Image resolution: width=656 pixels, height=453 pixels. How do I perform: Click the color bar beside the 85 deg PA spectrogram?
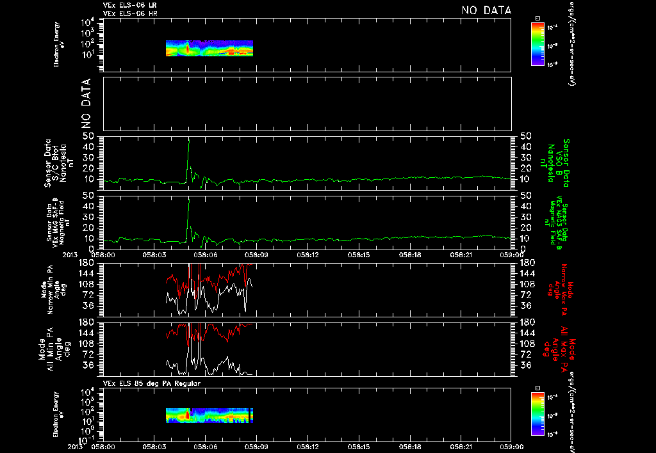click(x=537, y=414)
